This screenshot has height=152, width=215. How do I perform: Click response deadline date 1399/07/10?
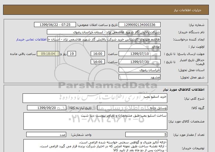tap(139, 54)
